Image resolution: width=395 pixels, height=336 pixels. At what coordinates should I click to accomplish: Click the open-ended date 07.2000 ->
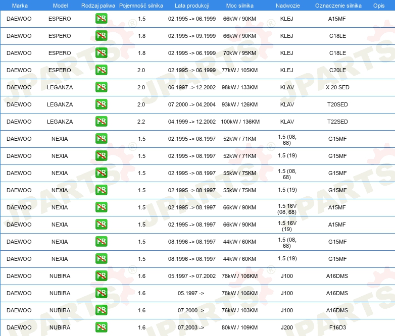tap(191, 310)
